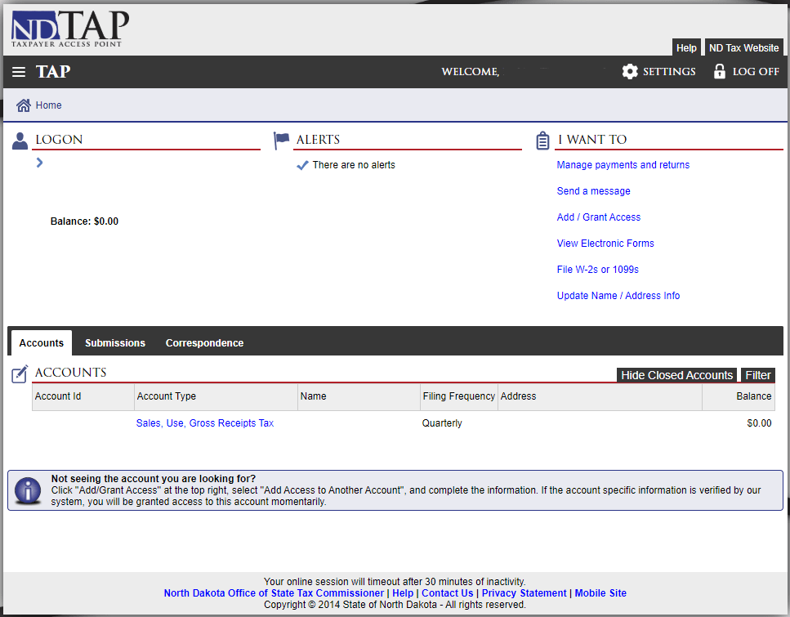
Task: Open Sales, Use, Gross Receipts Tax account
Action: (x=204, y=423)
